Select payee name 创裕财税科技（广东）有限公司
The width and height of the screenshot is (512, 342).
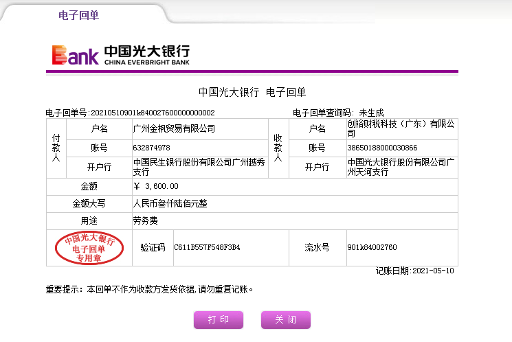401,128
